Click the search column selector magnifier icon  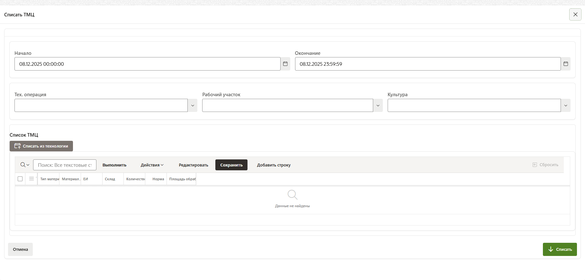point(24,165)
